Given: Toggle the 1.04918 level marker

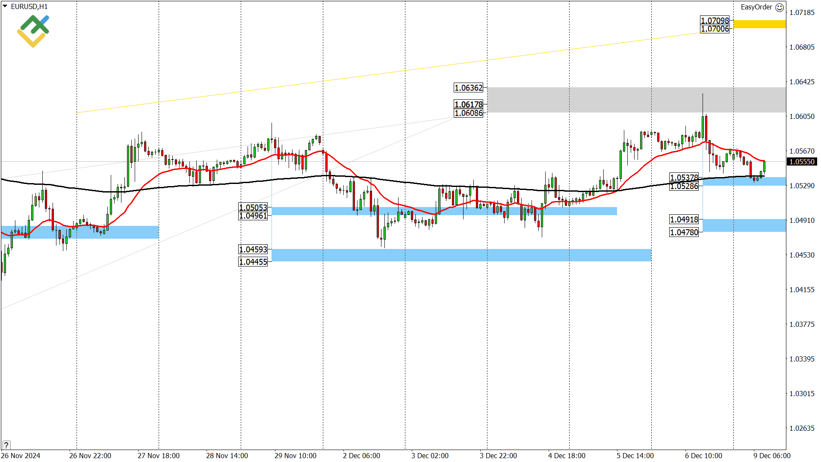Looking at the screenshot, I should tap(683, 219).
